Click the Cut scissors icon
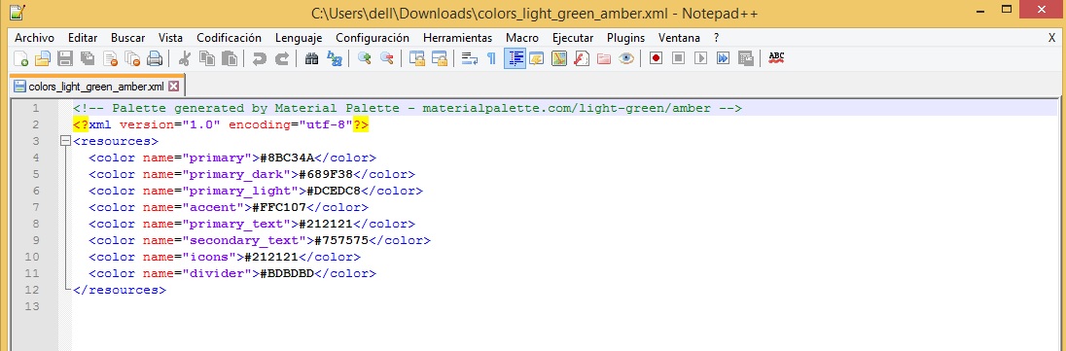 pos(184,59)
